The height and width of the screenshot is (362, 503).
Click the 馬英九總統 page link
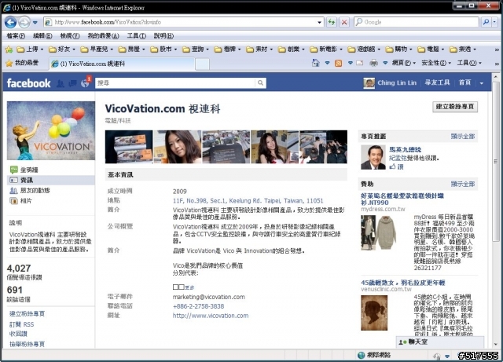point(405,149)
